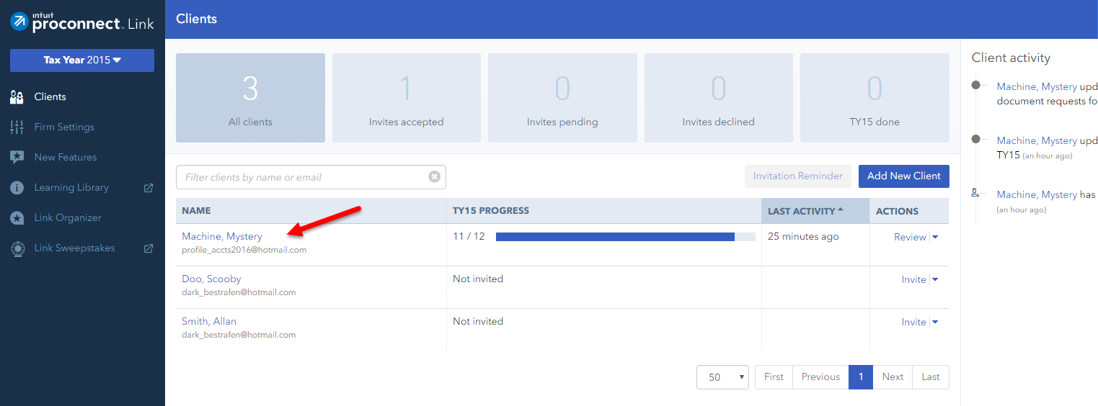Select the Invites accepted card

[407, 98]
